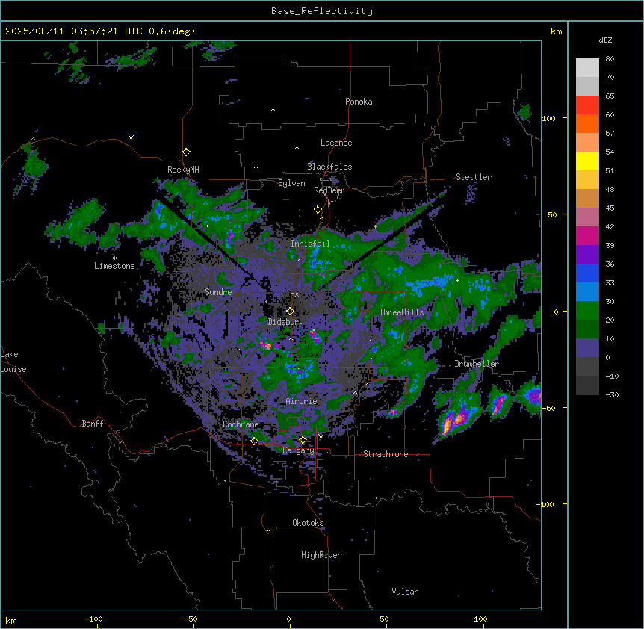Click the Strathmore label
This screenshot has height=629, width=644.
coord(386,454)
